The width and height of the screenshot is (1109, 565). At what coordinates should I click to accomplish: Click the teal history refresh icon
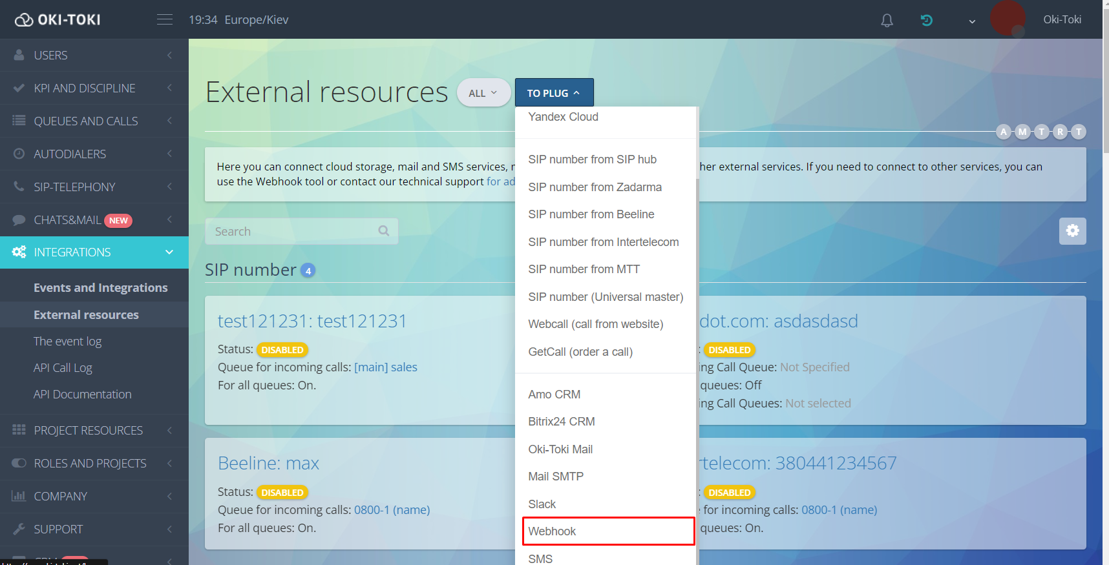tap(926, 20)
